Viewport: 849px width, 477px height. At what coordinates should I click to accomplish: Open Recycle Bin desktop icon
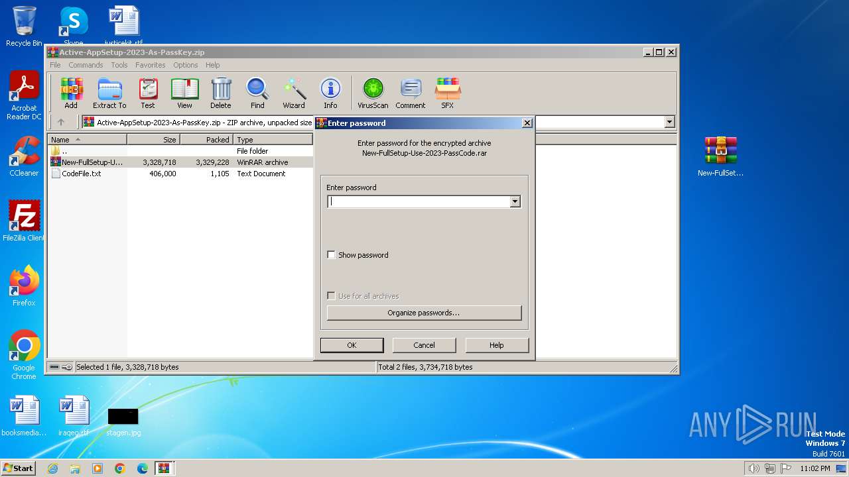coord(24,26)
